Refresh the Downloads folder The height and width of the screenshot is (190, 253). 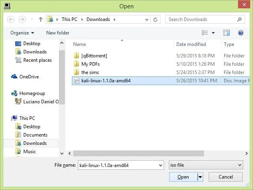pyautogui.click(x=155, y=20)
